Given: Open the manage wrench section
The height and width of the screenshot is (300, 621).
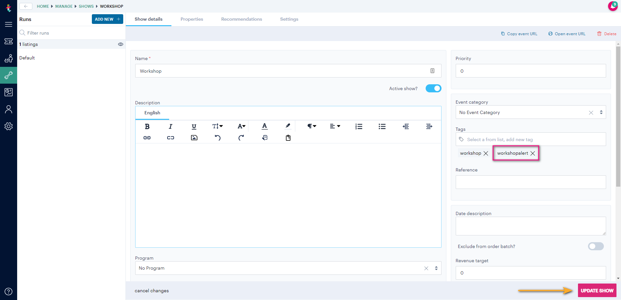Looking at the screenshot, I should point(9,75).
